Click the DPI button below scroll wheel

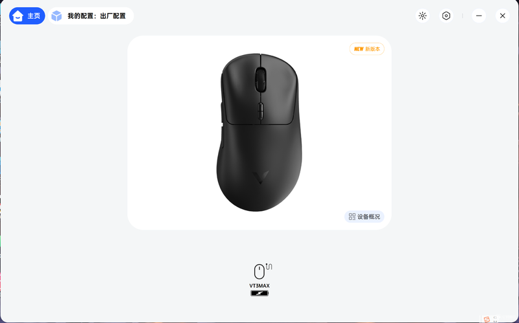point(261,111)
